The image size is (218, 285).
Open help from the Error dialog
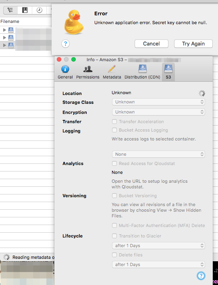click(x=66, y=43)
